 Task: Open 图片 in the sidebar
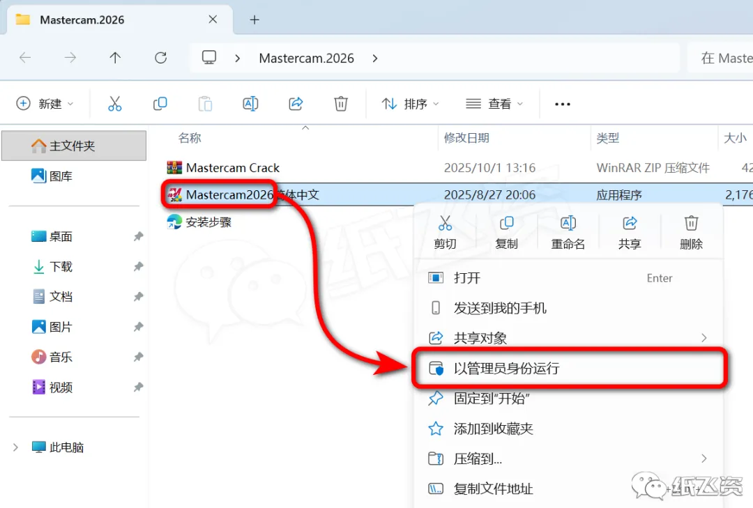(52, 327)
